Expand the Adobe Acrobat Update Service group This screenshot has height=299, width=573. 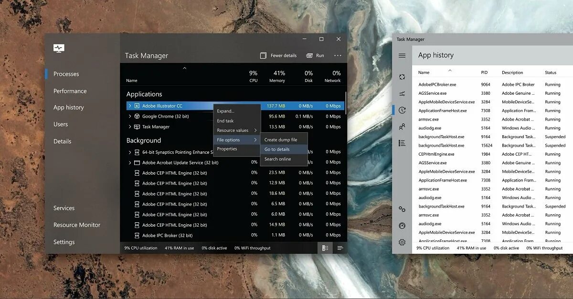[130, 162]
